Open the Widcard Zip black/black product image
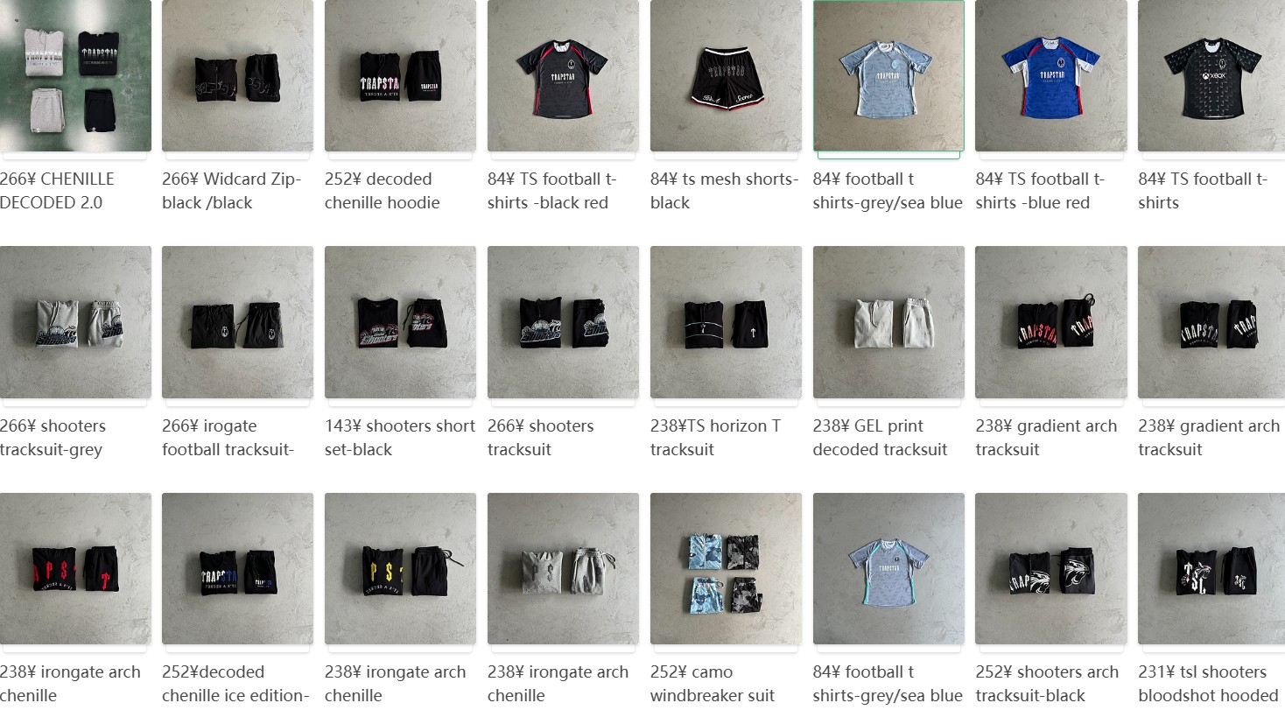The height and width of the screenshot is (710, 1285). 237,75
